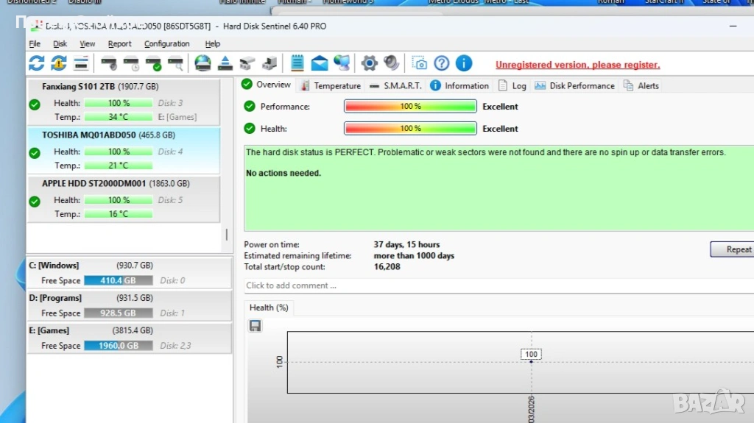Viewport: 754px width, 423px height.
Task: Open the notepad report icon in toolbar
Action: tap(297, 63)
